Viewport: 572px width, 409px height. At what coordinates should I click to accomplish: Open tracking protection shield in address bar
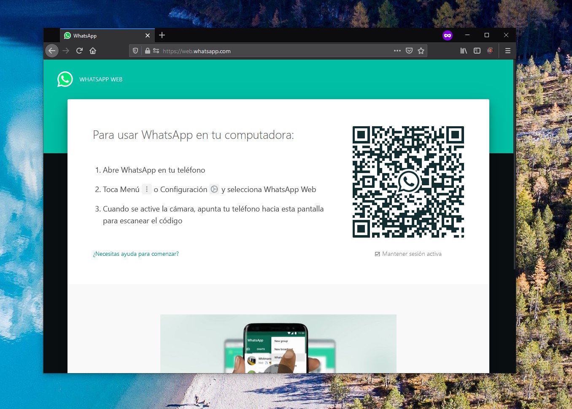135,51
